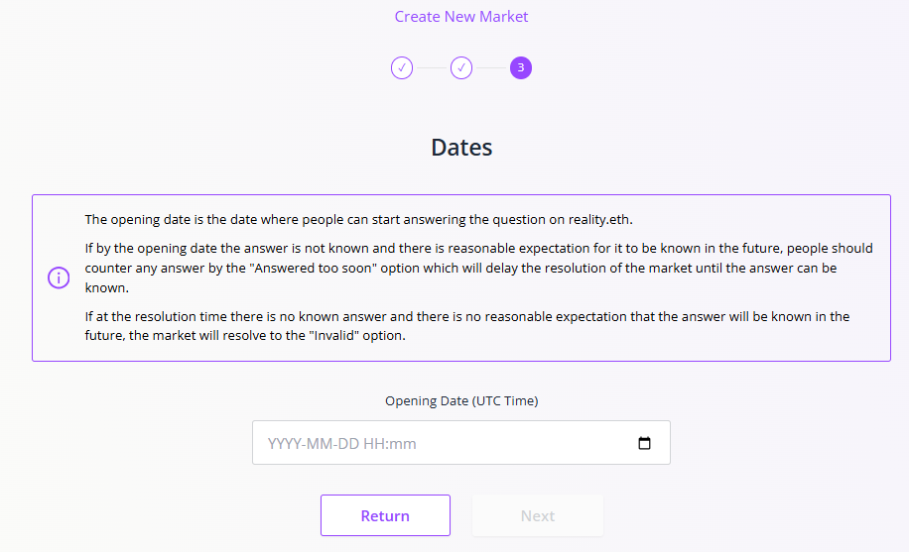The image size is (909, 552).
Task: Focus the Opening Date input field
Action: 460,443
